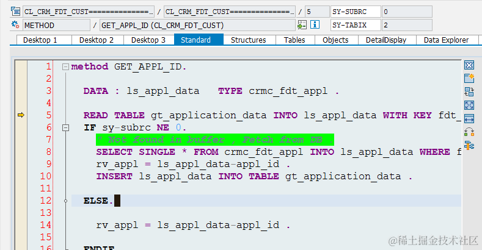This screenshot has height=250, width=482.
Task: Click the SY-TABIX value 2 field
Action: click(407, 25)
